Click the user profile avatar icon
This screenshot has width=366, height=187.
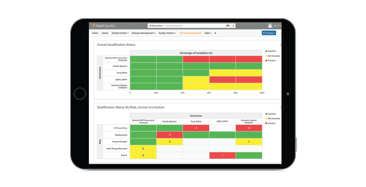tap(270, 26)
